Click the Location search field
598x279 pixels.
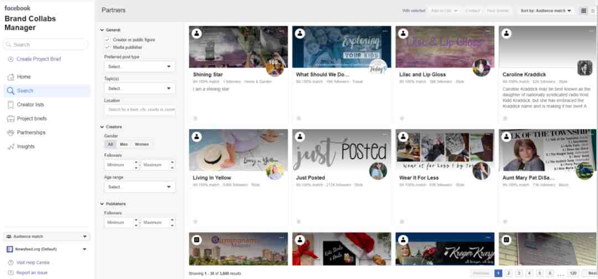click(x=140, y=110)
